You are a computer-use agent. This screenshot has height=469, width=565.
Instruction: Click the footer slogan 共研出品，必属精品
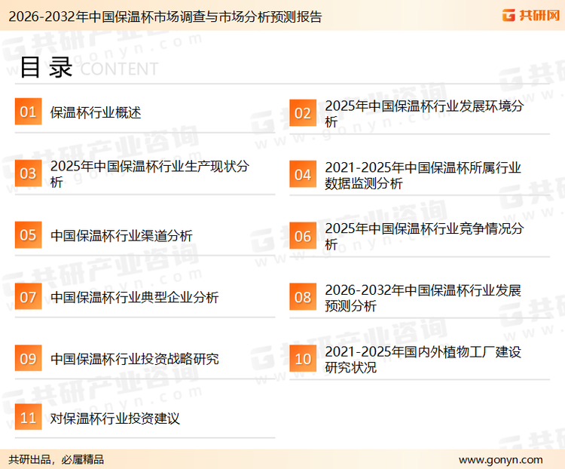(56, 460)
